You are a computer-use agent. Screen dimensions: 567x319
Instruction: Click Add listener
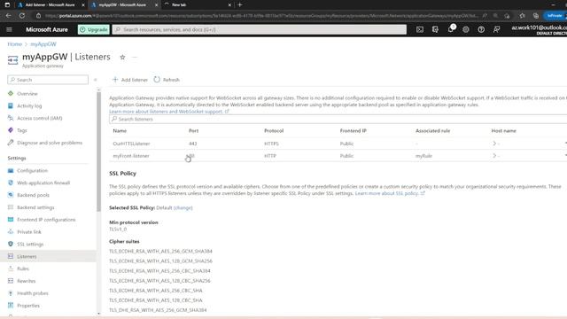pos(130,80)
